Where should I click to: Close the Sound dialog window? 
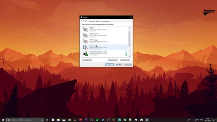point(131,17)
